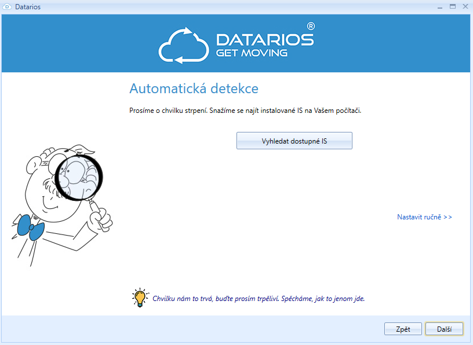
Task: Click the mascot's blue bow tie
Action: pos(30,227)
